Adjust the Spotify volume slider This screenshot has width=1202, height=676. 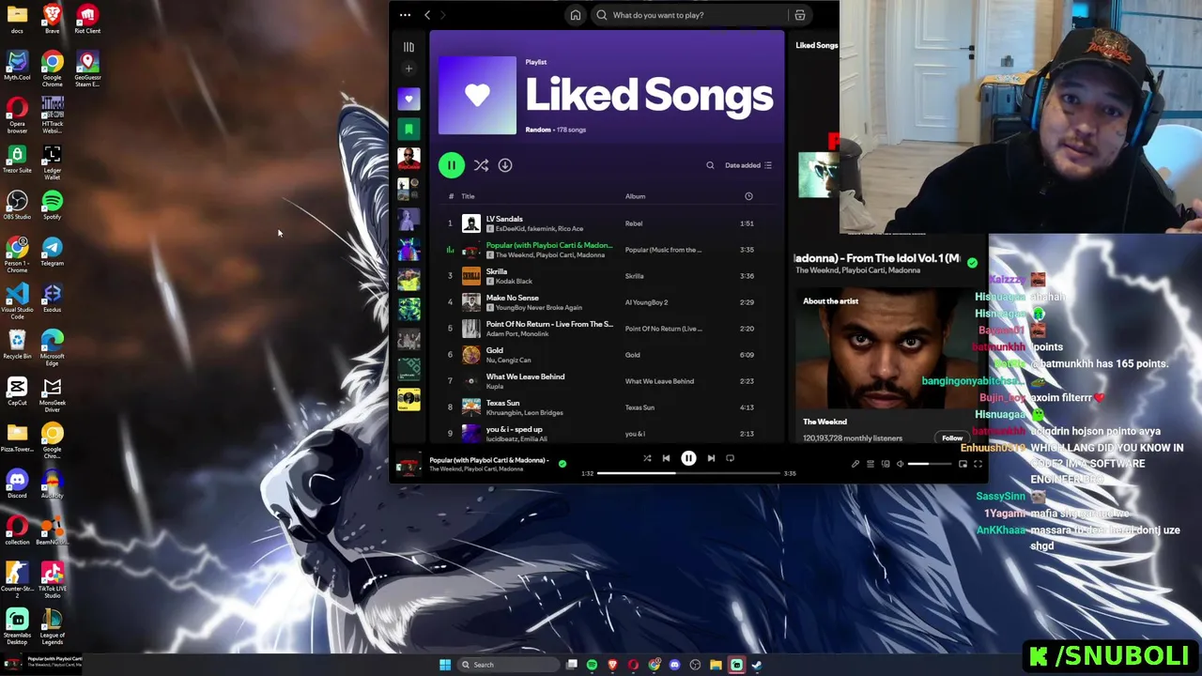931,464
